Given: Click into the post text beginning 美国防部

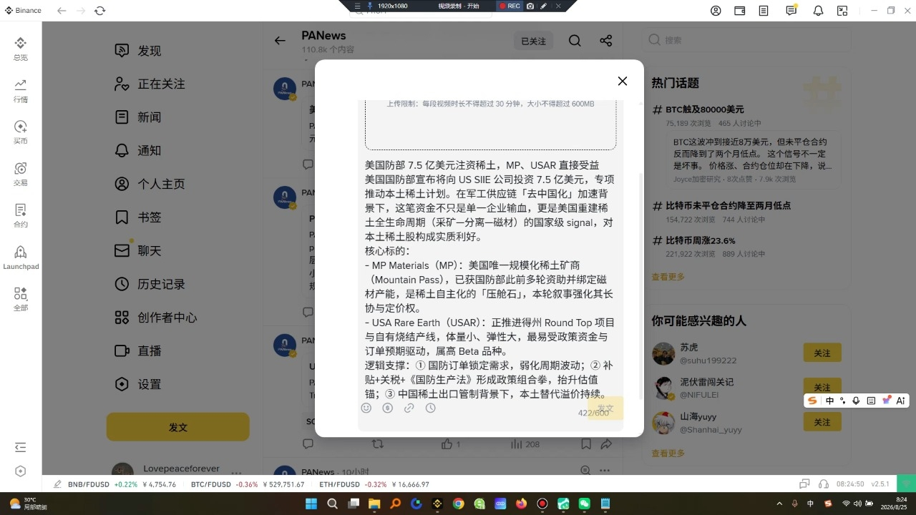Looking at the screenshot, I should click(490, 279).
